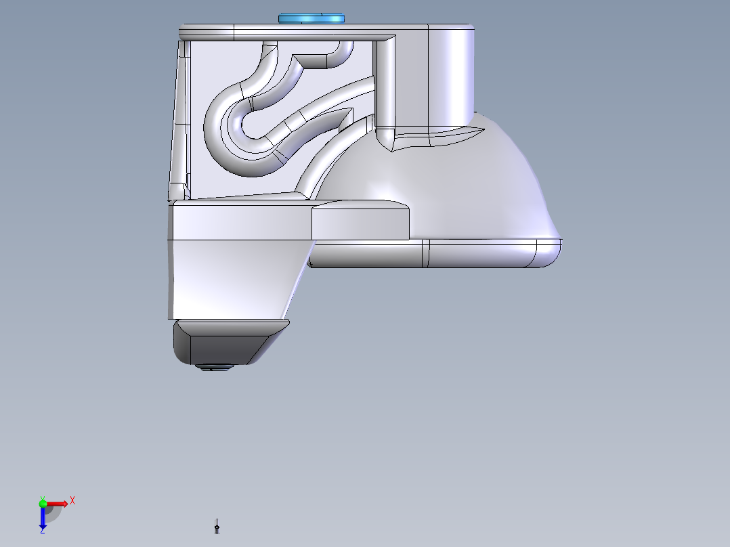Click the blue Z axis arrow of the triad
The image size is (730, 547).
(43, 519)
